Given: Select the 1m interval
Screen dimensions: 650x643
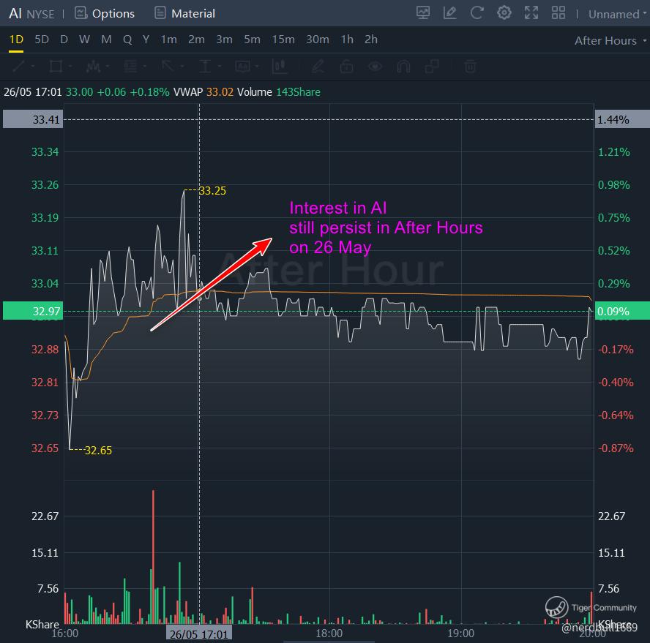Looking at the screenshot, I should click(x=168, y=40).
